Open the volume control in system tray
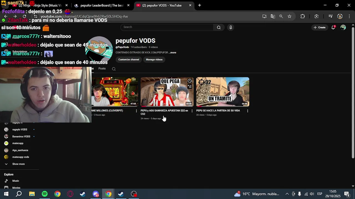 pyautogui.click(x=312, y=194)
